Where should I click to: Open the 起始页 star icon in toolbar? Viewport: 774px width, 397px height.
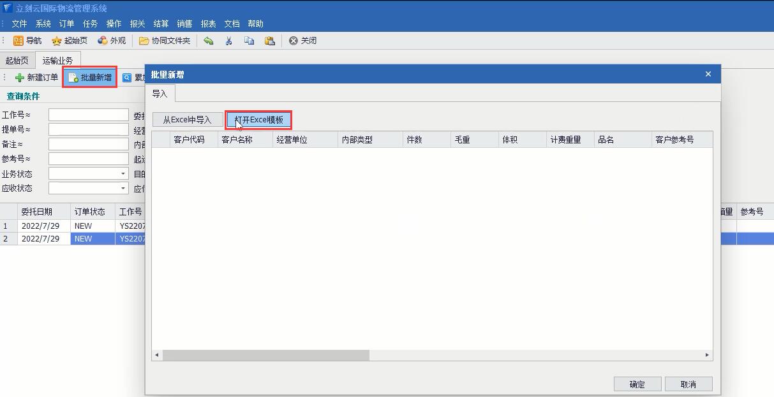coord(57,41)
